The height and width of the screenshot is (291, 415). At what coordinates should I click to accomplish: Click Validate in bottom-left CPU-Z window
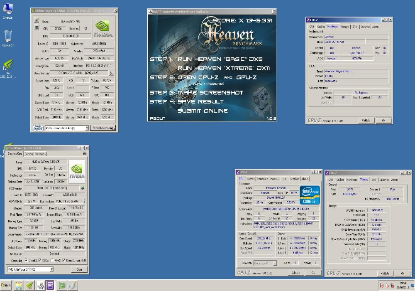295,272
